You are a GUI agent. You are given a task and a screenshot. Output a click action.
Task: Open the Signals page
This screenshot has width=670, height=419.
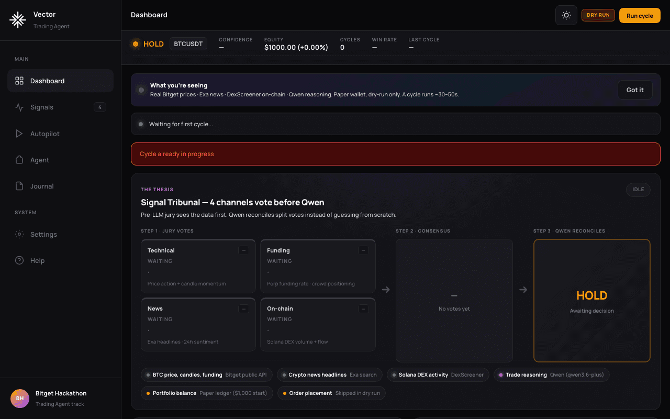pyautogui.click(x=60, y=107)
